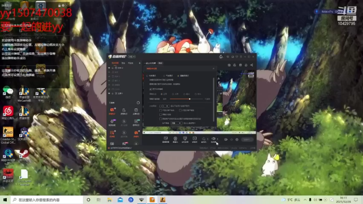Select the first display mode radio in the dialog
The width and height of the screenshot is (363, 204).
coord(147,76)
